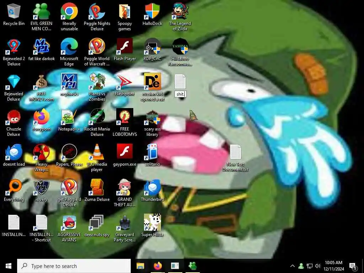Open the Windows Start menu
The height and width of the screenshot is (273, 364).
[9, 266]
